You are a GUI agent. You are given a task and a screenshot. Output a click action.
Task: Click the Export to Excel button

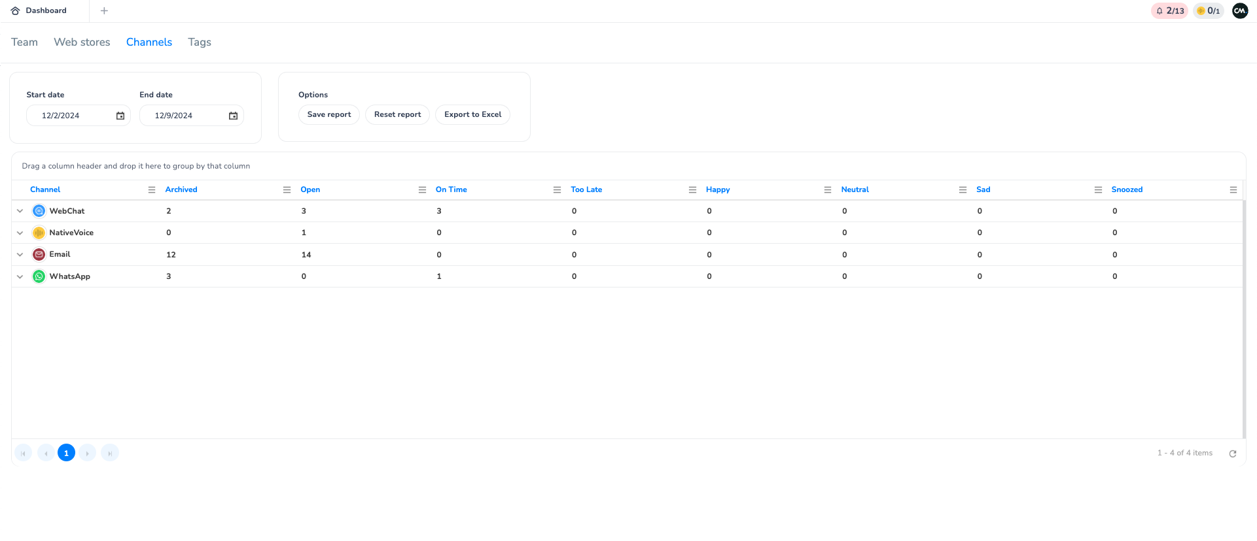tap(472, 114)
